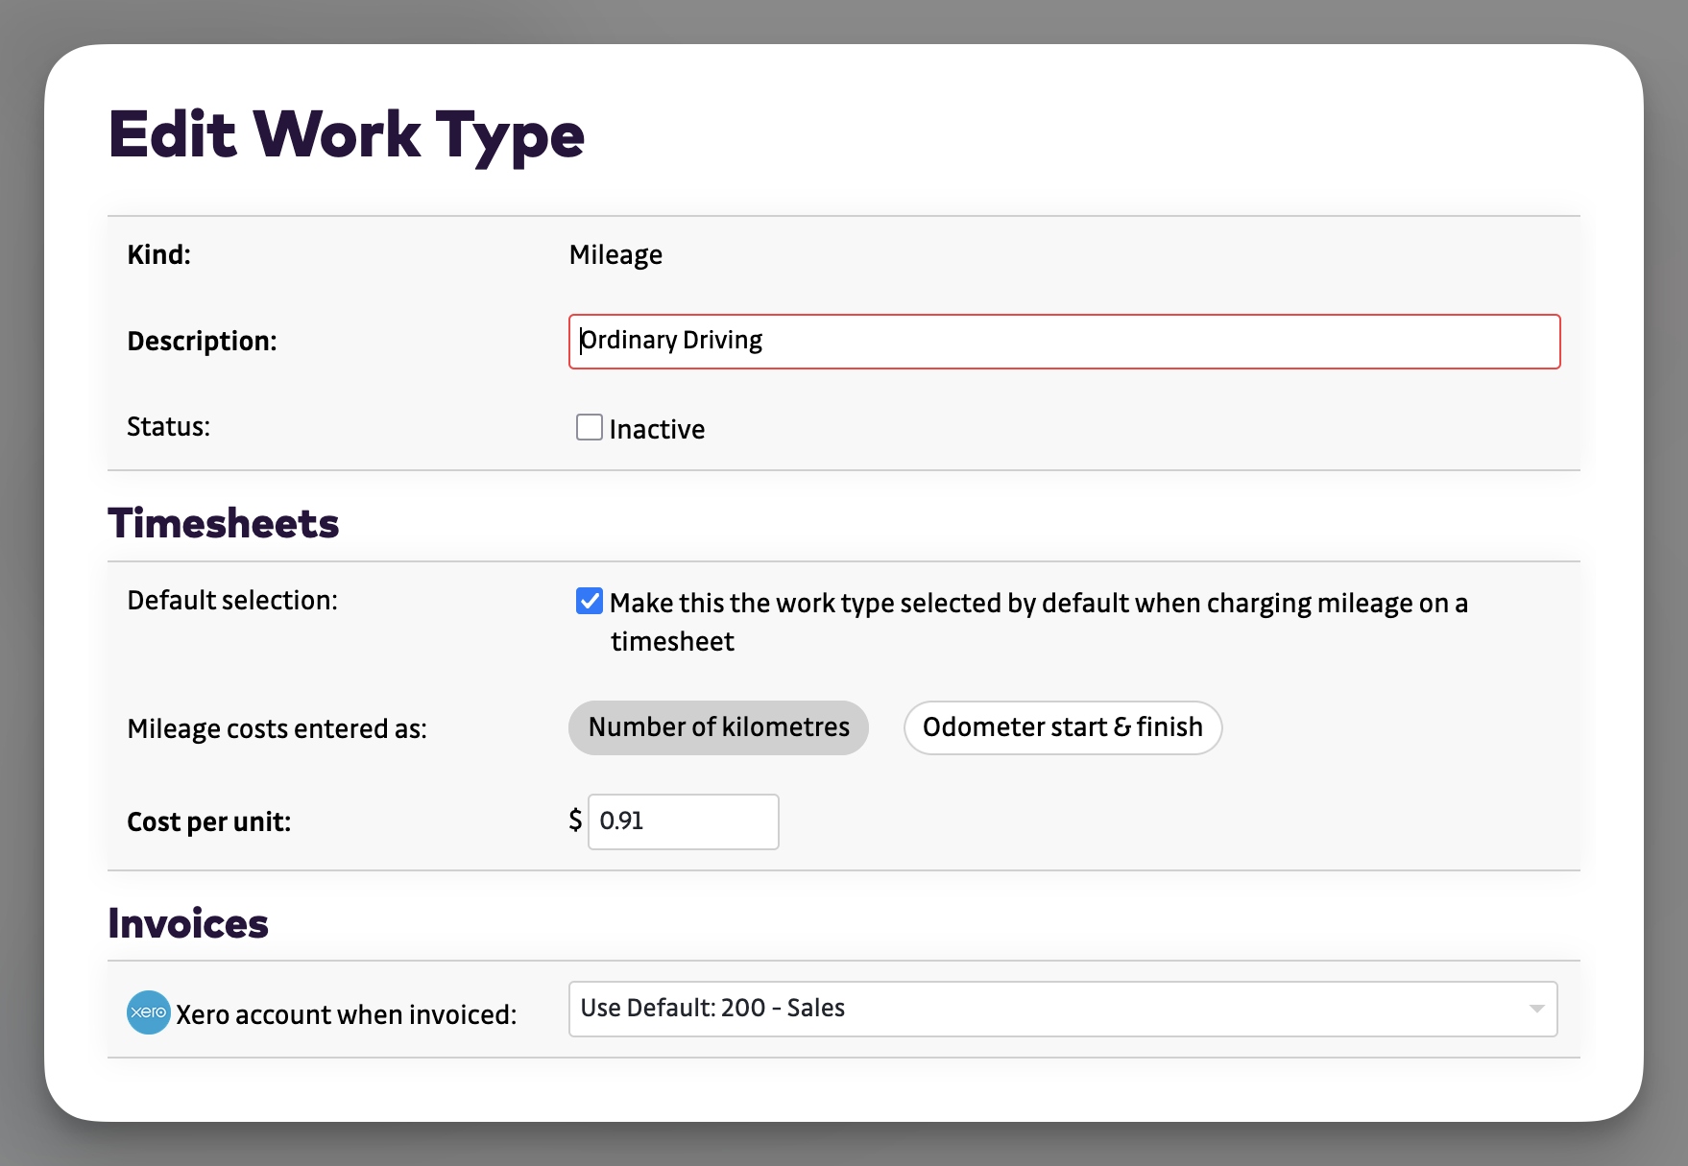The height and width of the screenshot is (1166, 1688).
Task: Click the 'Default selection:' label
Action: (232, 600)
